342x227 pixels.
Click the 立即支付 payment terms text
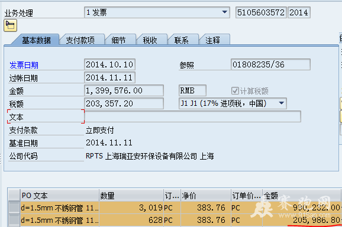(99, 130)
